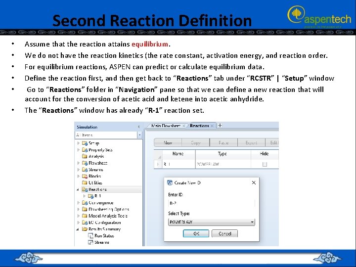The image size is (356, 267).
Task: Click the Streams results sheet icon
Action: [x=90, y=242]
